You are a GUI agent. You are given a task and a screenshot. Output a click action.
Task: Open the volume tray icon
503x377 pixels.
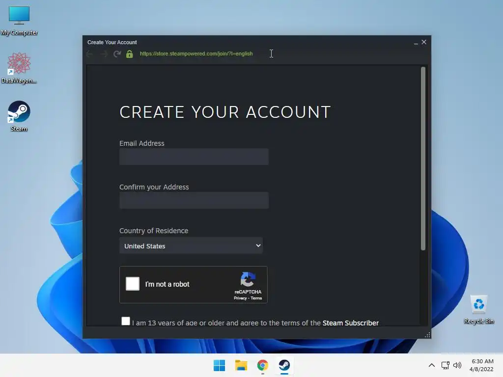tap(457, 365)
